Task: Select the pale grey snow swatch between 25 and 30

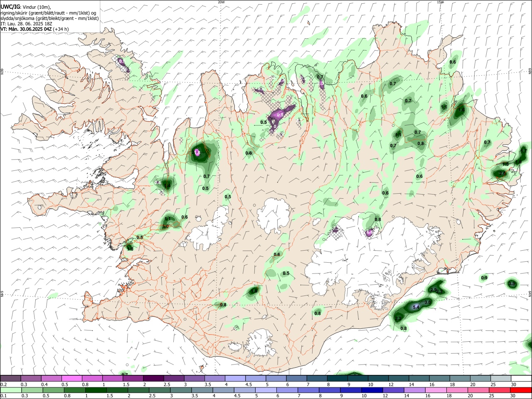Action: tap(500, 379)
